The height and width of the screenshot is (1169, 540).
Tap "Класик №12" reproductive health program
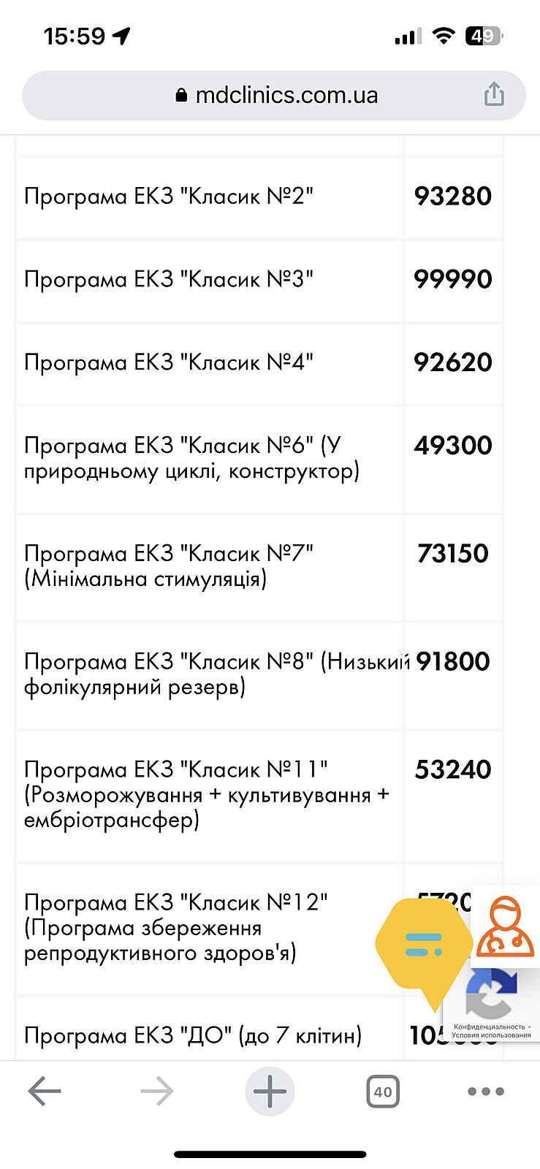pos(175,928)
